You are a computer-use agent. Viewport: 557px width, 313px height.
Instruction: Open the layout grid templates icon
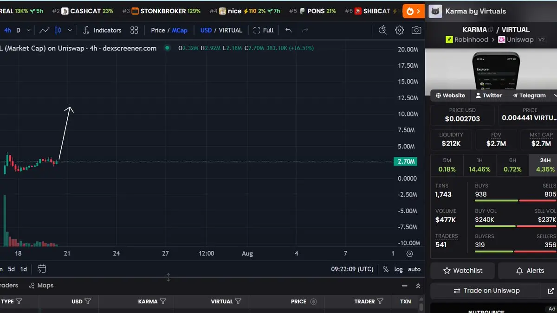[134, 30]
